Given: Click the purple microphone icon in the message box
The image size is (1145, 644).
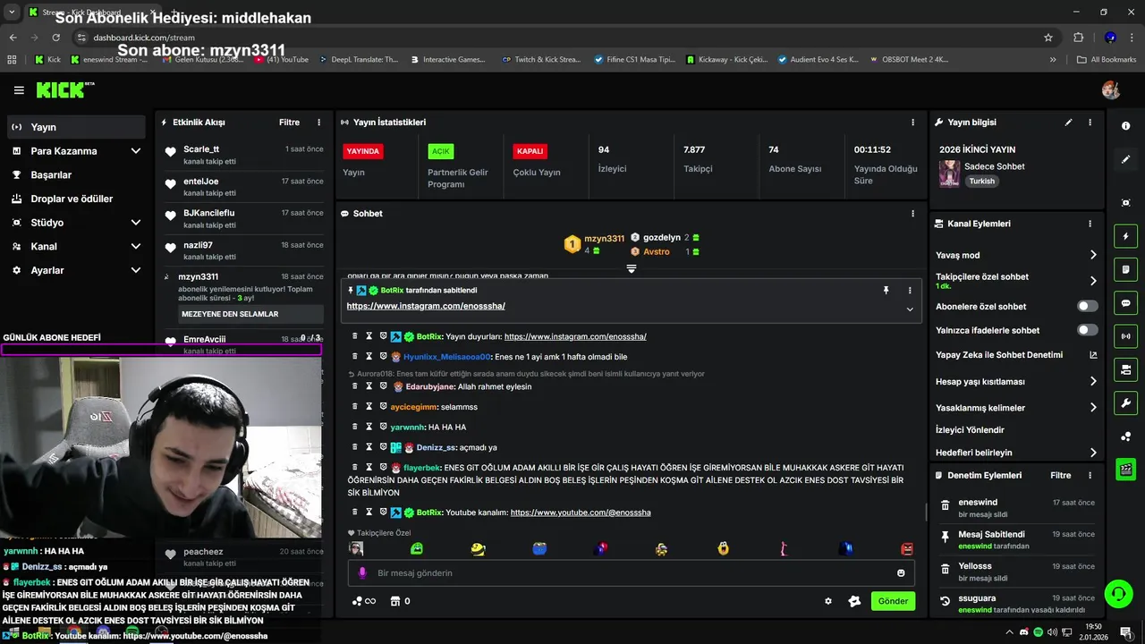Looking at the screenshot, I should click(x=362, y=573).
